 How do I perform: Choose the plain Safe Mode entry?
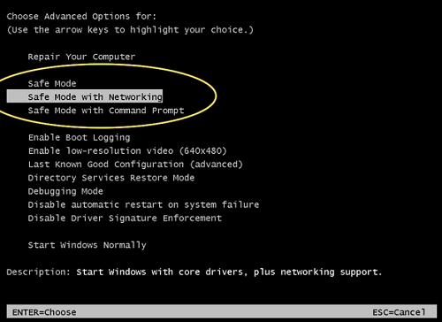(52, 83)
